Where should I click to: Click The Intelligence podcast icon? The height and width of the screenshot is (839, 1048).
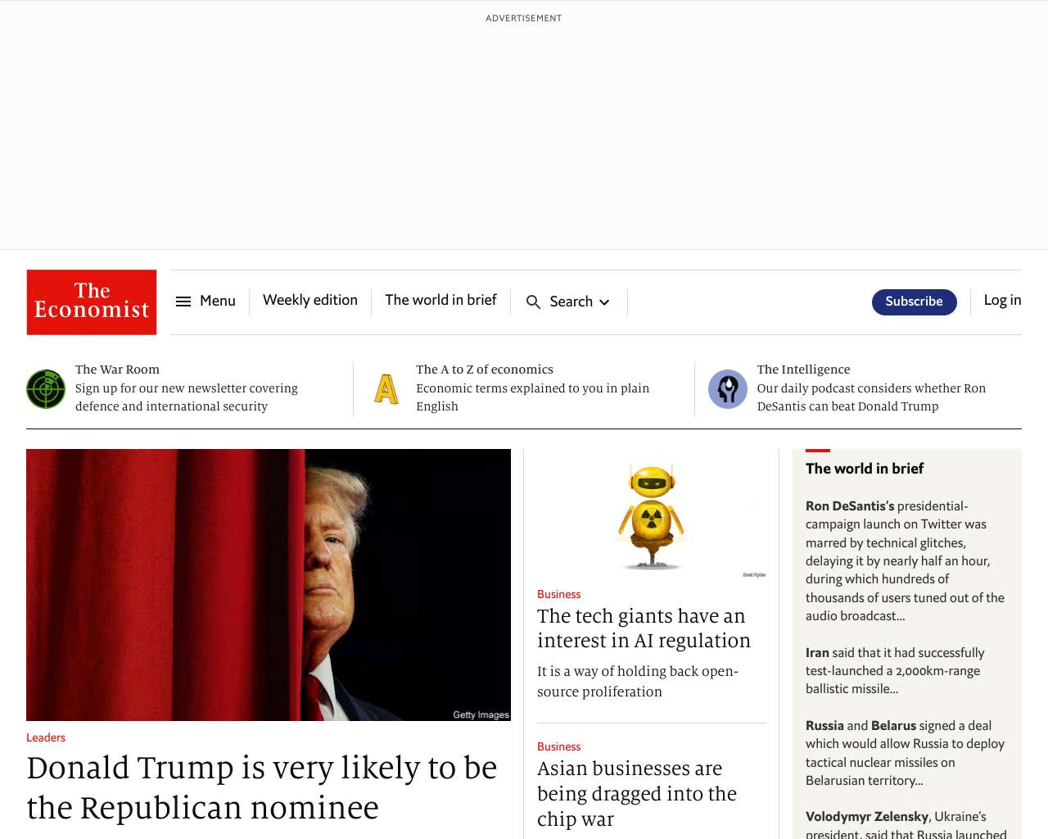tap(728, 389)
